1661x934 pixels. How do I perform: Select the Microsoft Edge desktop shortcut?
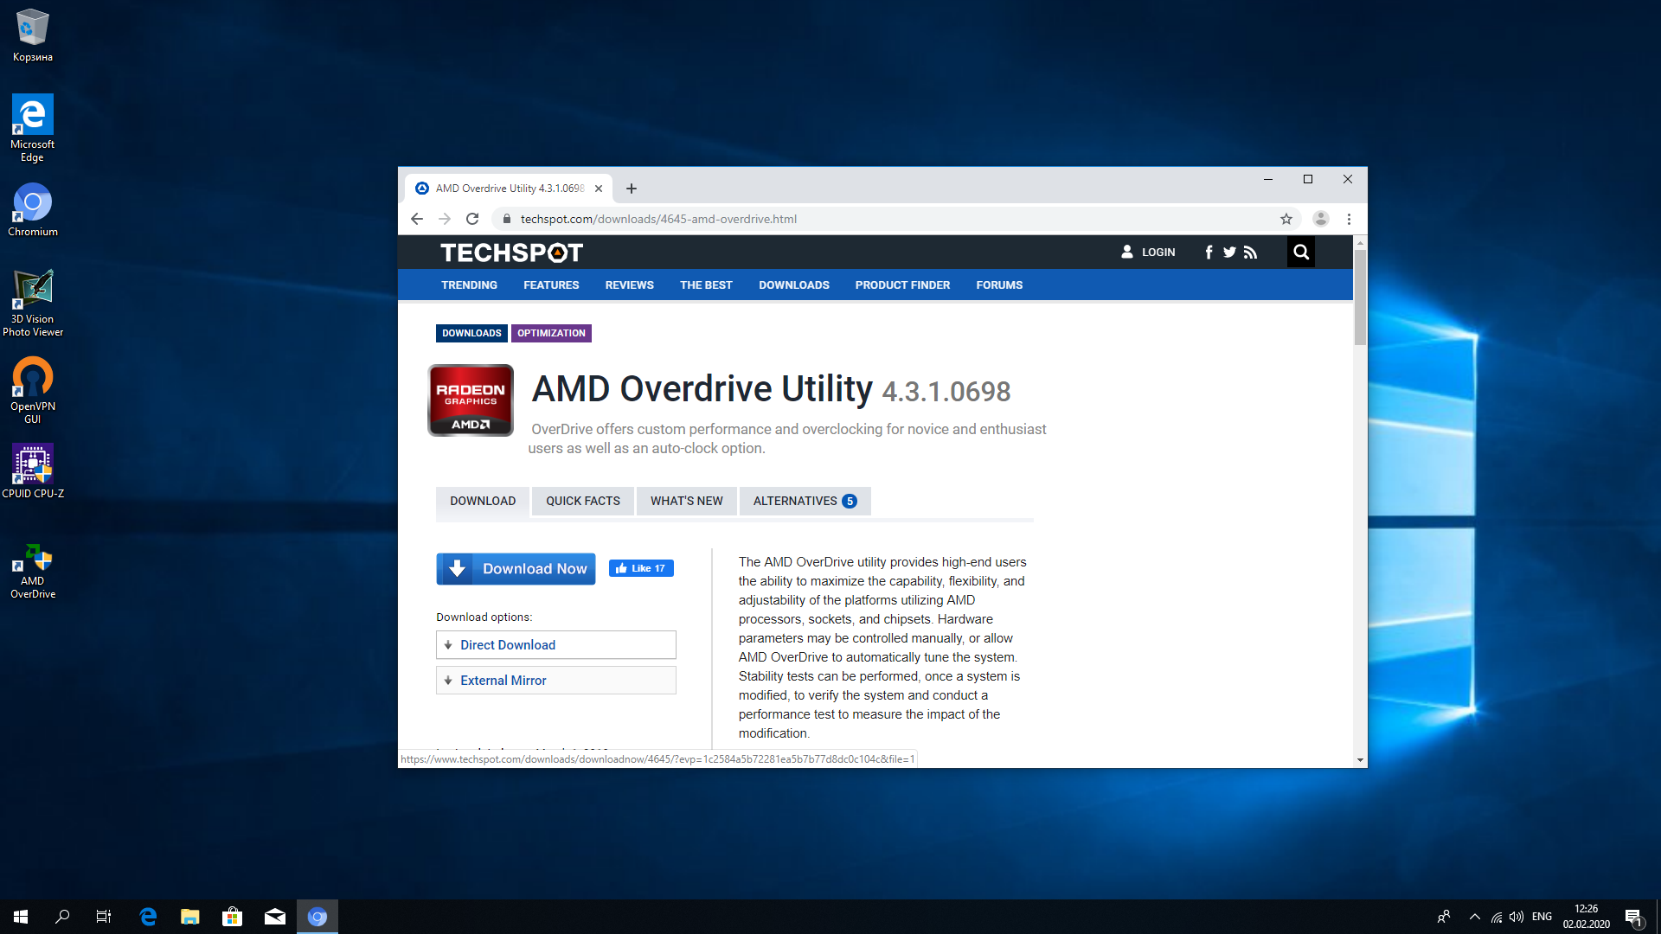pyautogui.click(x=33, y=128)
